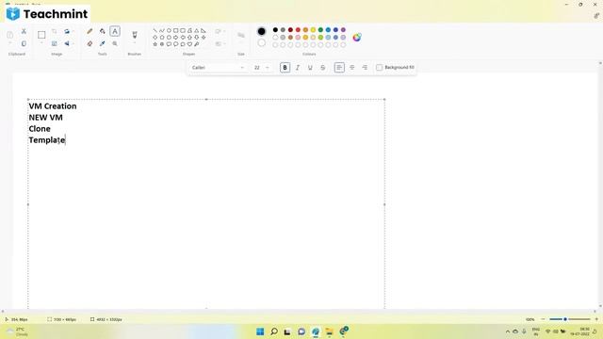This screenshot has width=603, height=339.
Task: Open the Brushes tool
Action: point(135,35)
